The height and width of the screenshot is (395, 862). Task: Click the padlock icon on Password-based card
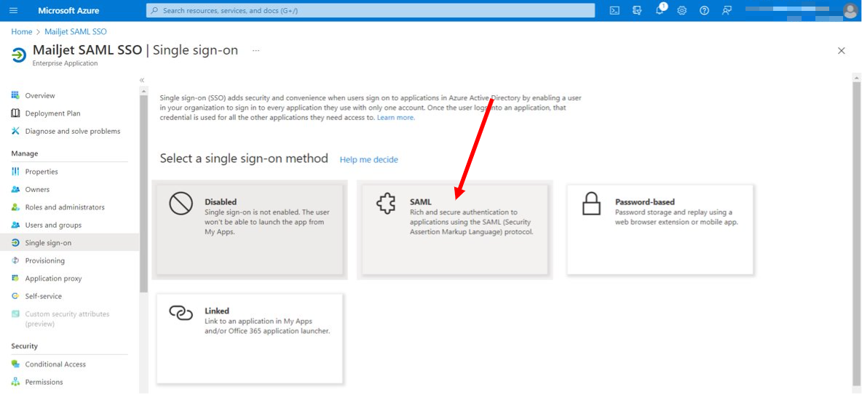(x=591, y=204)
